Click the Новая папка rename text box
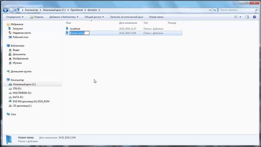Image resolution: width=261 pixels, height=147 pixels. point(80,33)
